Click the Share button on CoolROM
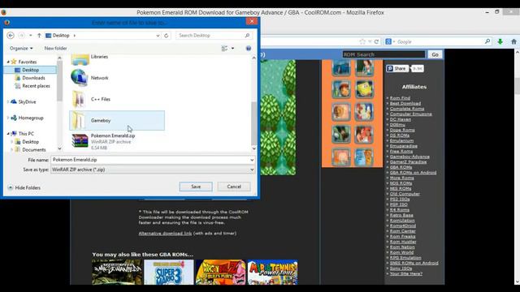Viewport: 520px width, 292px height. pos(397,68)
